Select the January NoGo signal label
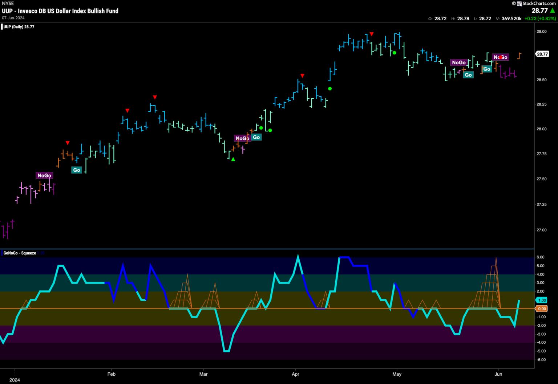 click(44, 176)
